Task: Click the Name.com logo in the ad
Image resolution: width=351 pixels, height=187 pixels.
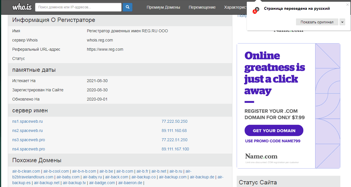Action: [x=261, y=156]
